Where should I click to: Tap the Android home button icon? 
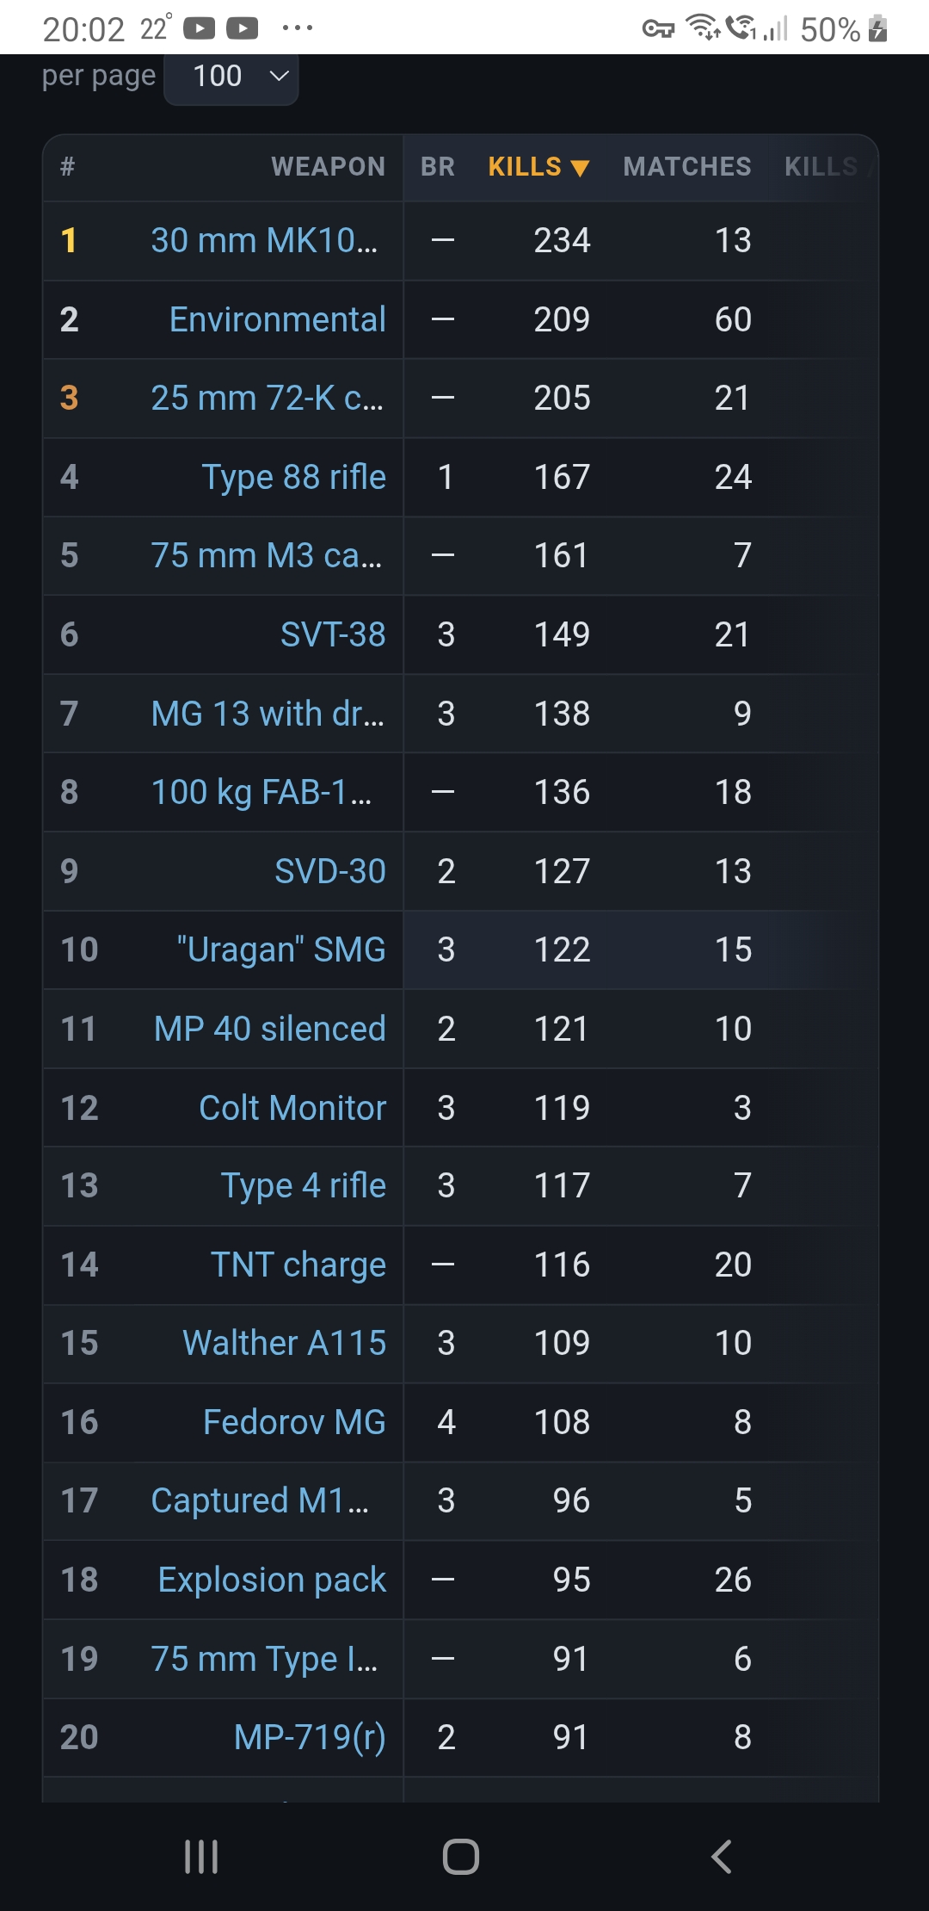click(x=461, y=1857)
